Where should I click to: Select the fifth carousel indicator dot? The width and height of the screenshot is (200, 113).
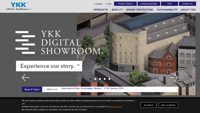pyautogui.click(x=109, y=79)
